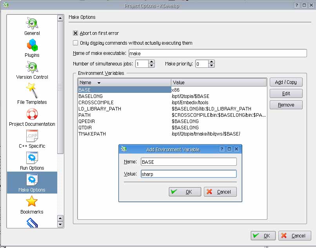Screen dimensions: 316x248
Task: Cancel the Add Environment Variable dialog
Action: point(220,192)
